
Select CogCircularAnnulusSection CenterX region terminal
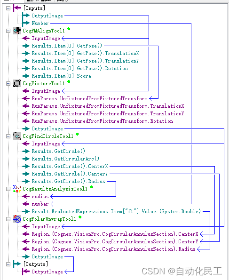pyautogui.click(x=115, y=234)
